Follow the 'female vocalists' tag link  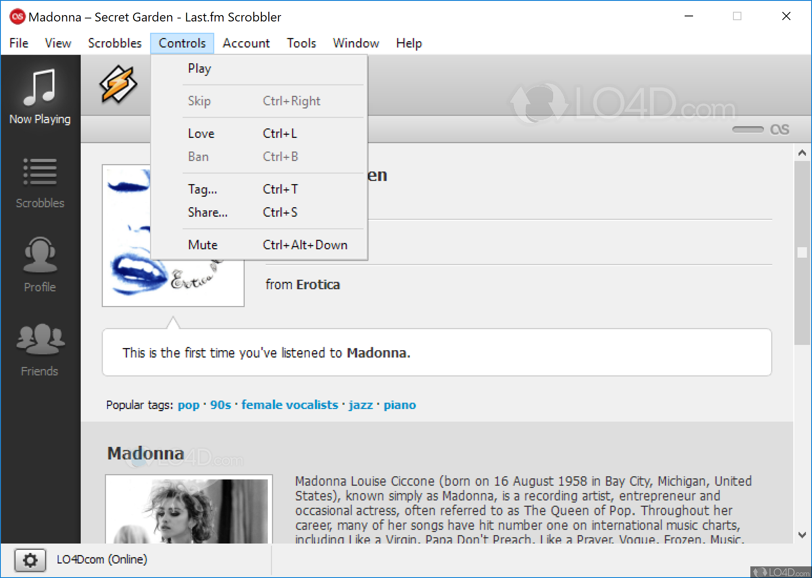click(x=289, y=405)
